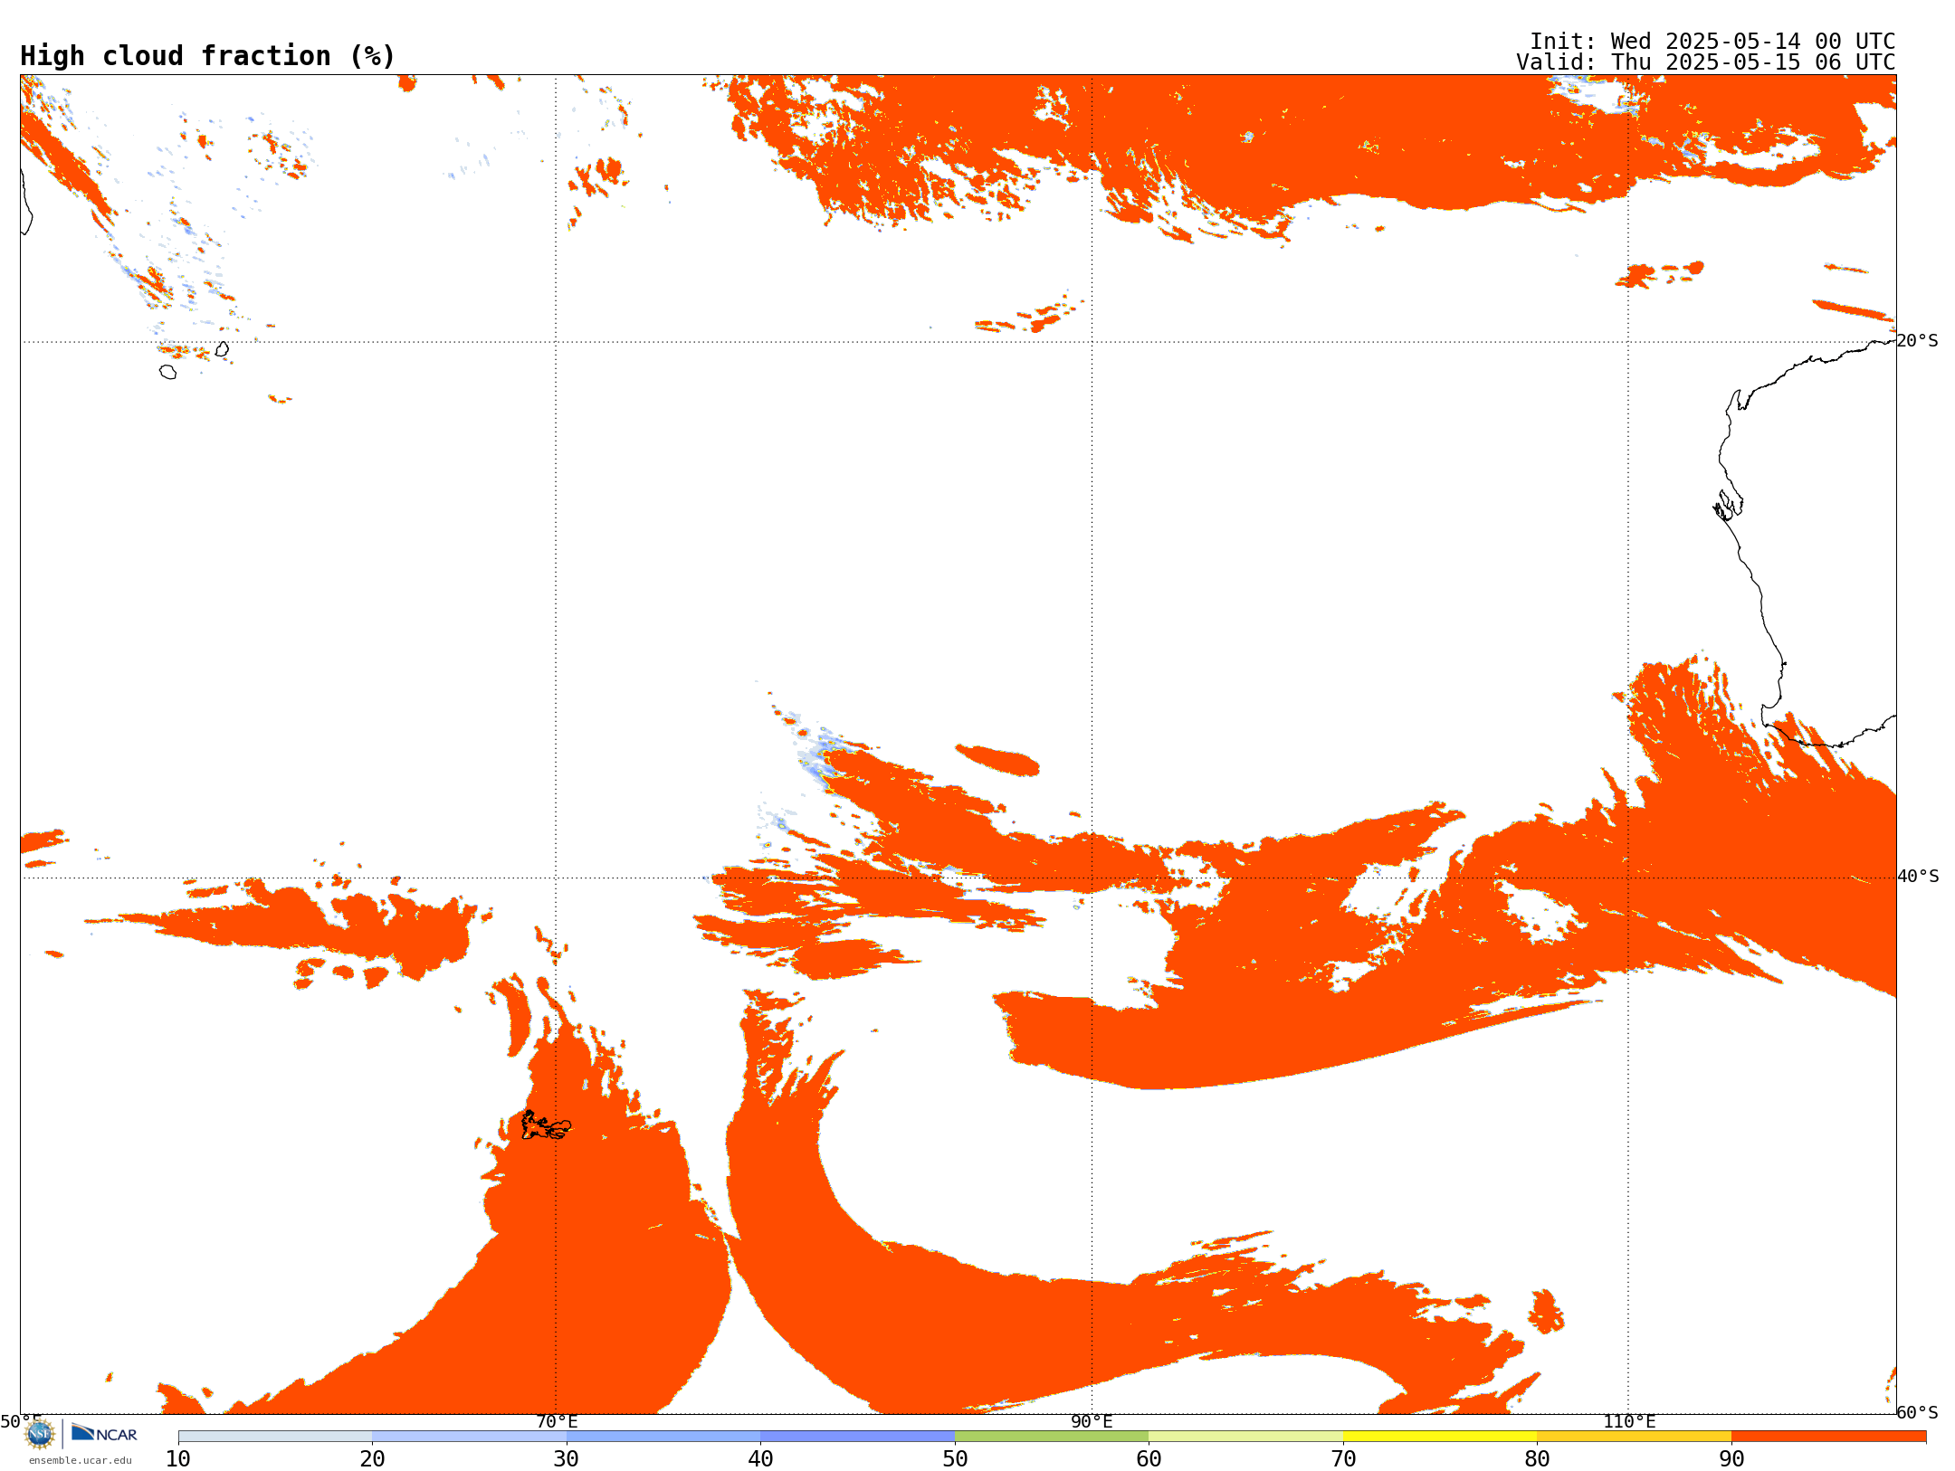
Task: Open the ensemble.ucar.edu link text
Action: click(81, 1460)
